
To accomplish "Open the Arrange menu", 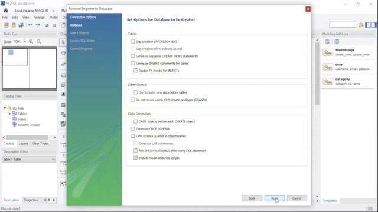I will point(39,18).
